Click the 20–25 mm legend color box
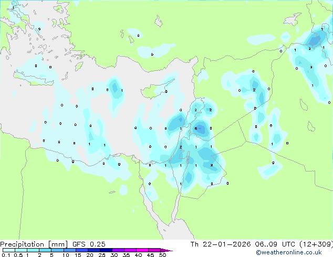Viewport: 333px width, 257px height. (94, 250)
